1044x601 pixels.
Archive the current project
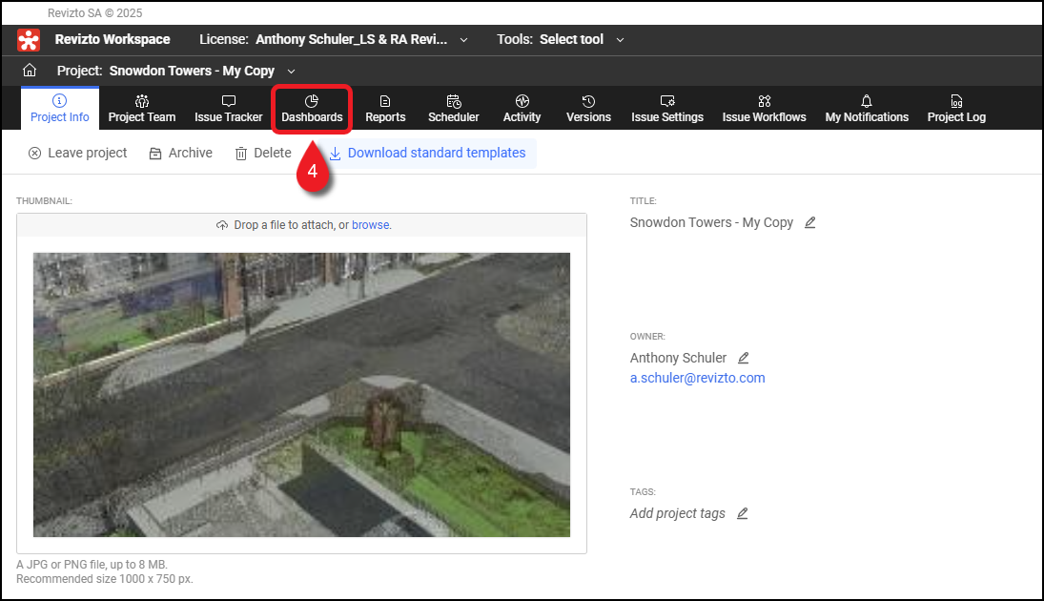point(180,153)
